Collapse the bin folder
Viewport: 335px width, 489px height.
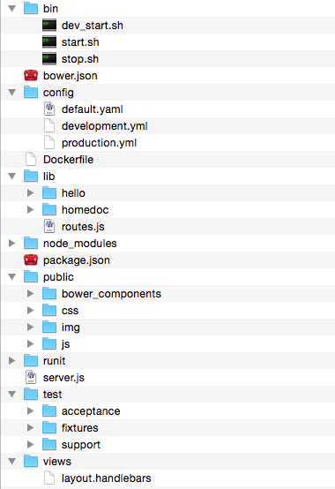[x=12, y=9]
